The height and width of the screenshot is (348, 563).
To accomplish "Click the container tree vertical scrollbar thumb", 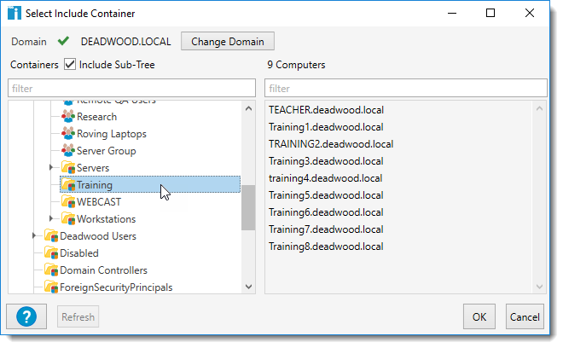I will 248,207.
